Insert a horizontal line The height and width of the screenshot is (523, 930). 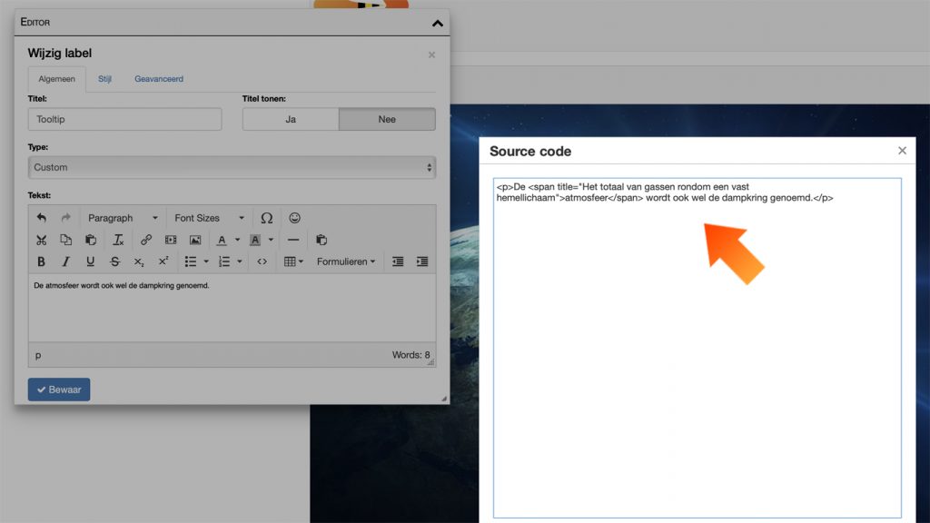293,240
